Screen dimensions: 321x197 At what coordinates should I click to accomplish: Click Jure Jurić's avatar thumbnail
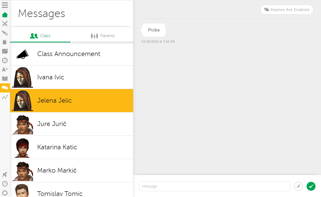pyautogui.click(x=23, y=124)
